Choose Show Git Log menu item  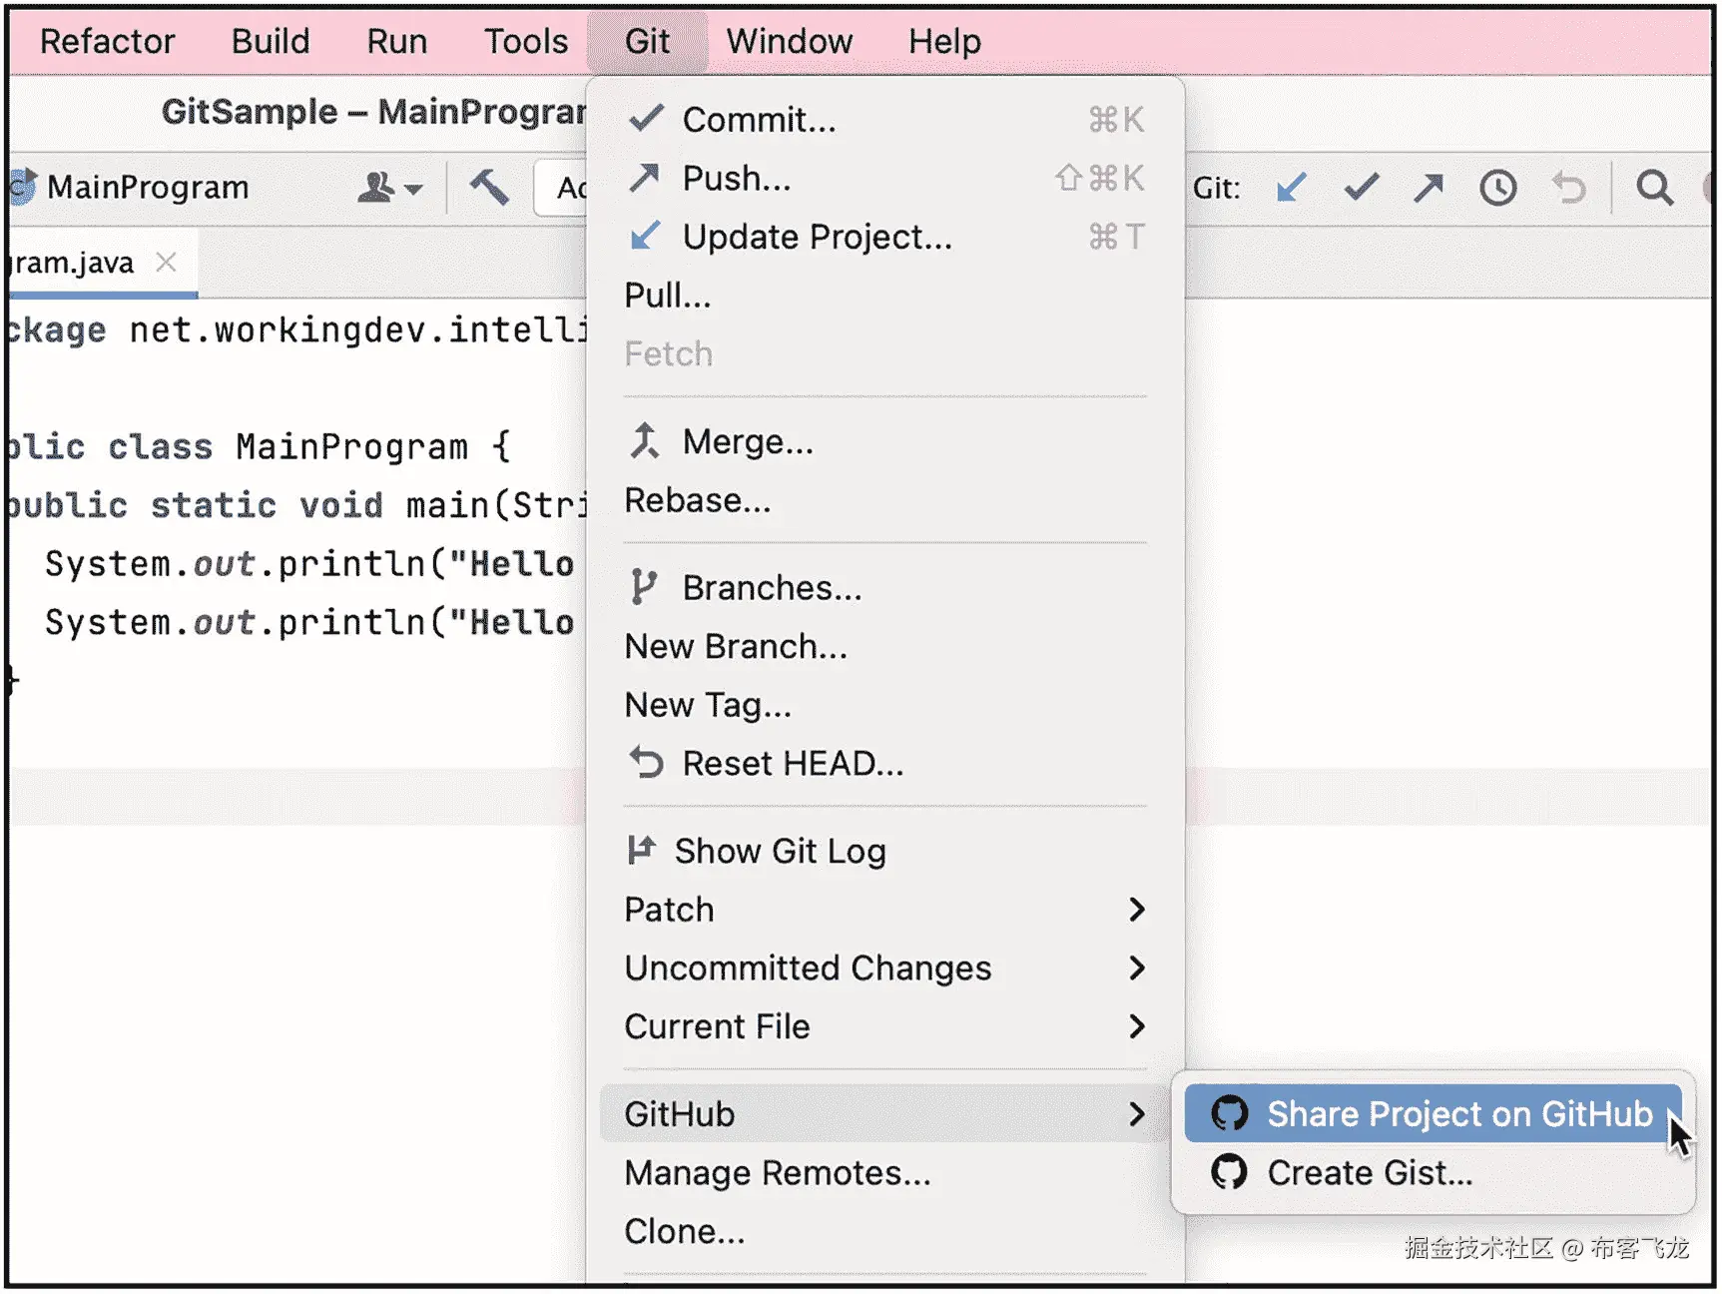pyautogui.click(x=885, y=851)
